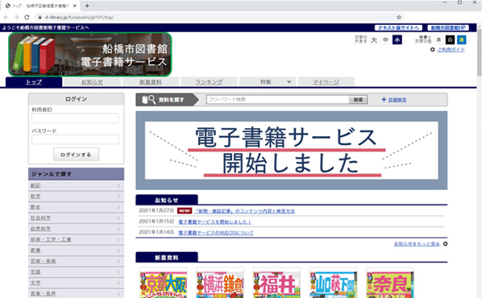Click the plus icon beside 詳細検索

(384, 100)
